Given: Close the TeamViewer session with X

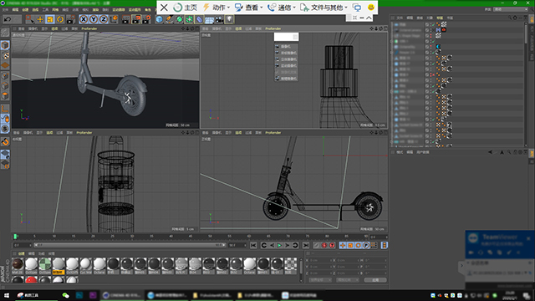Looking at the screenshot, I should point(164,8).
